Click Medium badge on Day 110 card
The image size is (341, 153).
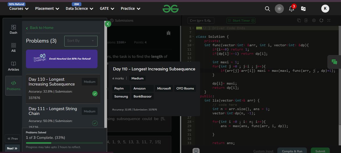coord(90,82)
